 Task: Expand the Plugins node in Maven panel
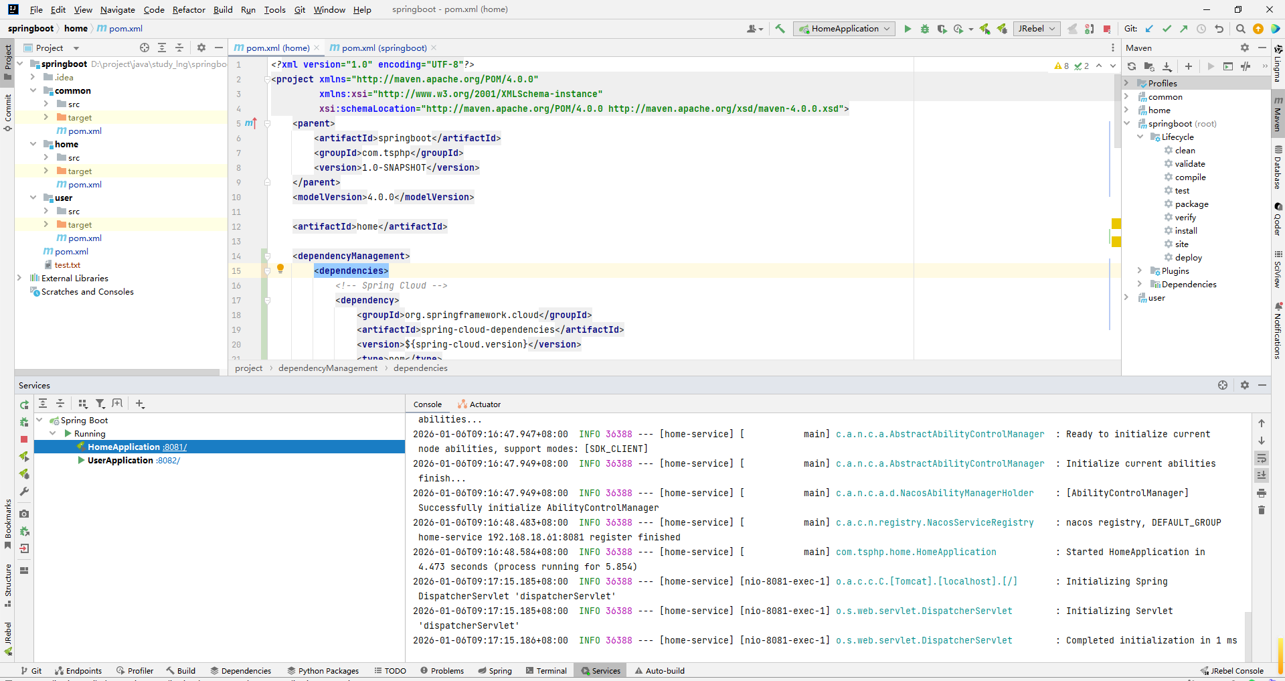click(1140, 271)
